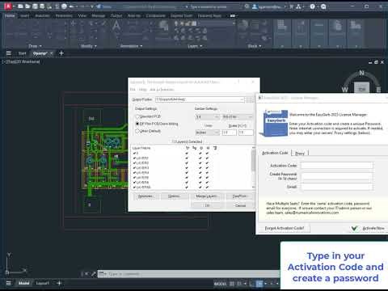The width and height of the screenshot is (388, 291).
Task: Select the Standard PCB radio button
Action: tap(137, 116)
